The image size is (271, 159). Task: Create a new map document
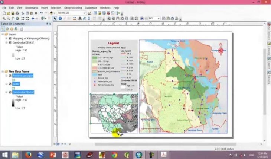click(4, 13)
